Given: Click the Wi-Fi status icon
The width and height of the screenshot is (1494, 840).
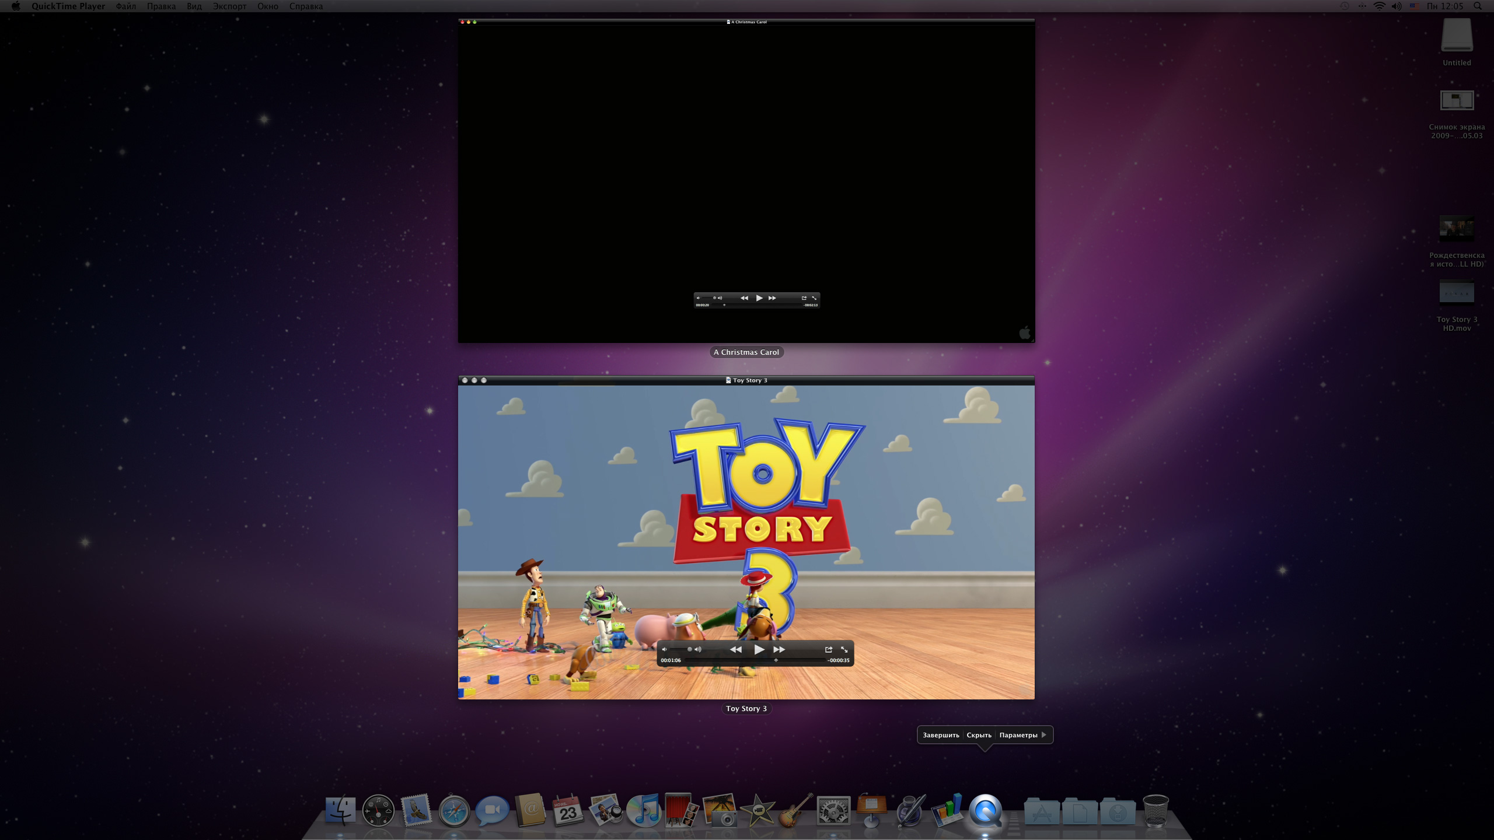Looking at the screenshot, I should 1379,6.
